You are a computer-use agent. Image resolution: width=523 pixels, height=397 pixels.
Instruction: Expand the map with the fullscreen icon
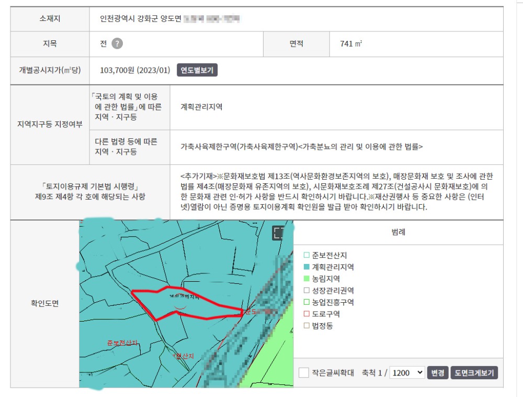[279, 234]
